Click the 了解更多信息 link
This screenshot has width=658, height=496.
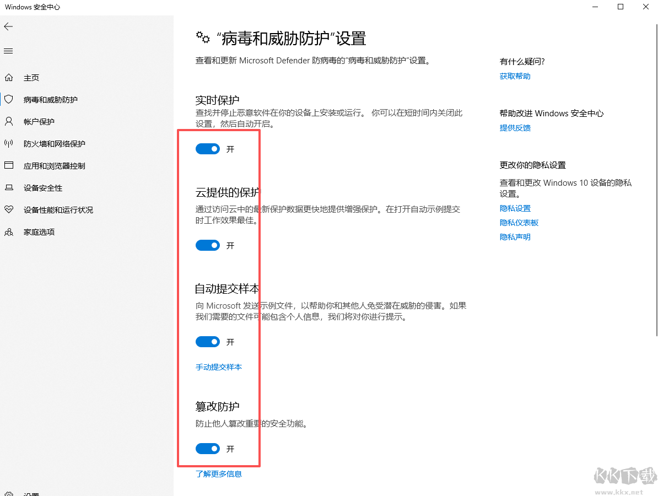pyautogui.click(x=219, y=474)
